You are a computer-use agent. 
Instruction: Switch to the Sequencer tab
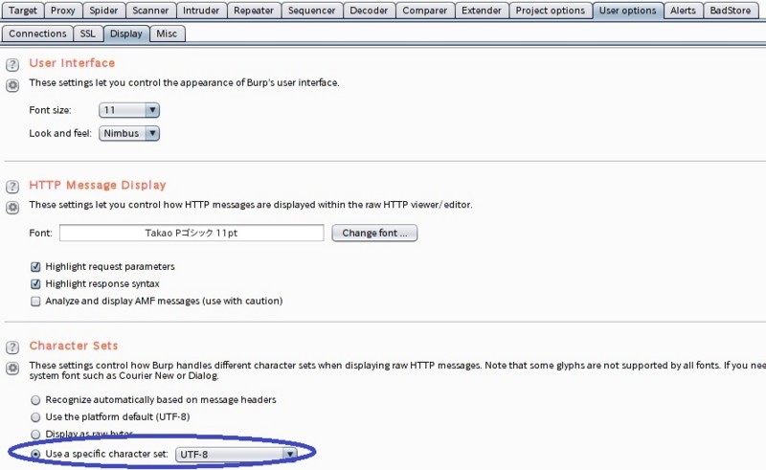pyautogui.click(x=312, y=11)
